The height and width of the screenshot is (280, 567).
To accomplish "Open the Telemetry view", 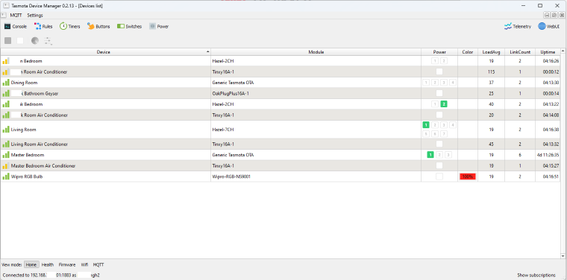I will 518,26.
